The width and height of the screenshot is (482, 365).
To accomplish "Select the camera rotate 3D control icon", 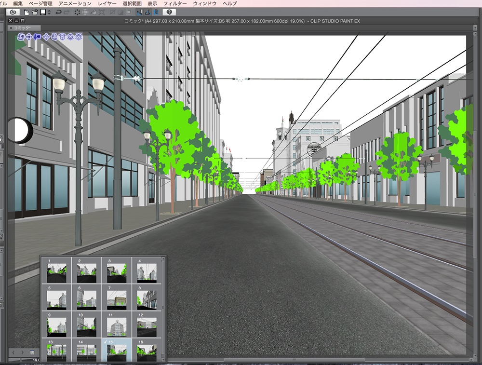I will coord(21,36).
